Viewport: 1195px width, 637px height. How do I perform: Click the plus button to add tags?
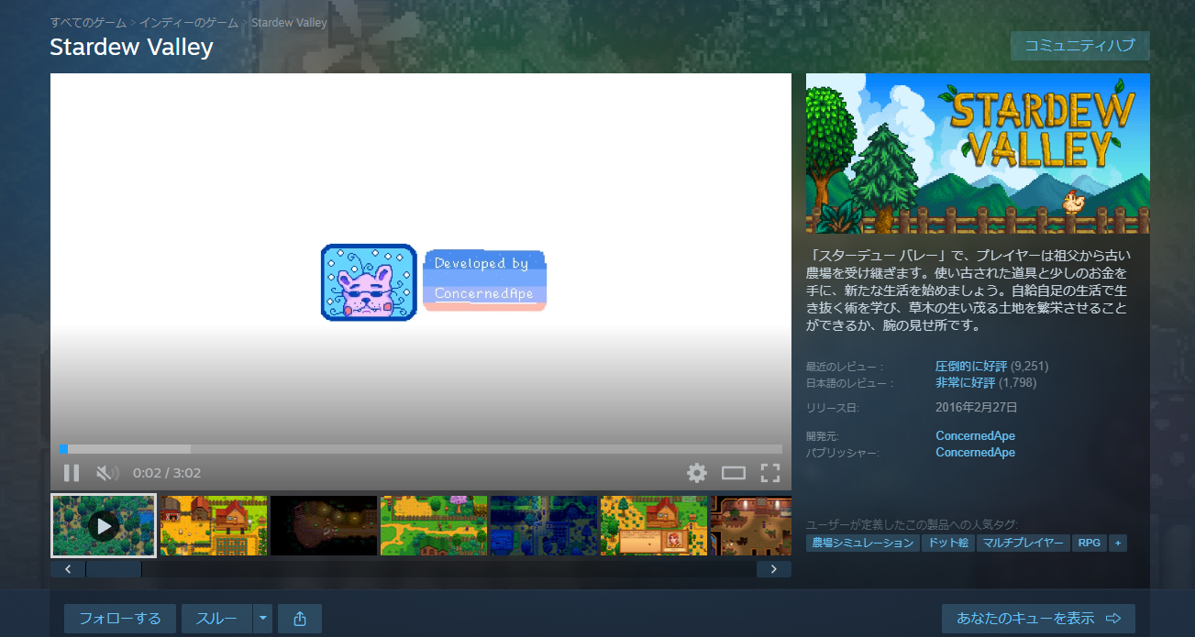[x=1117, y=543]
